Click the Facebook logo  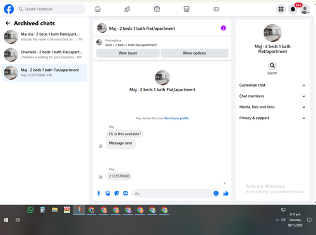click(9, 9)
